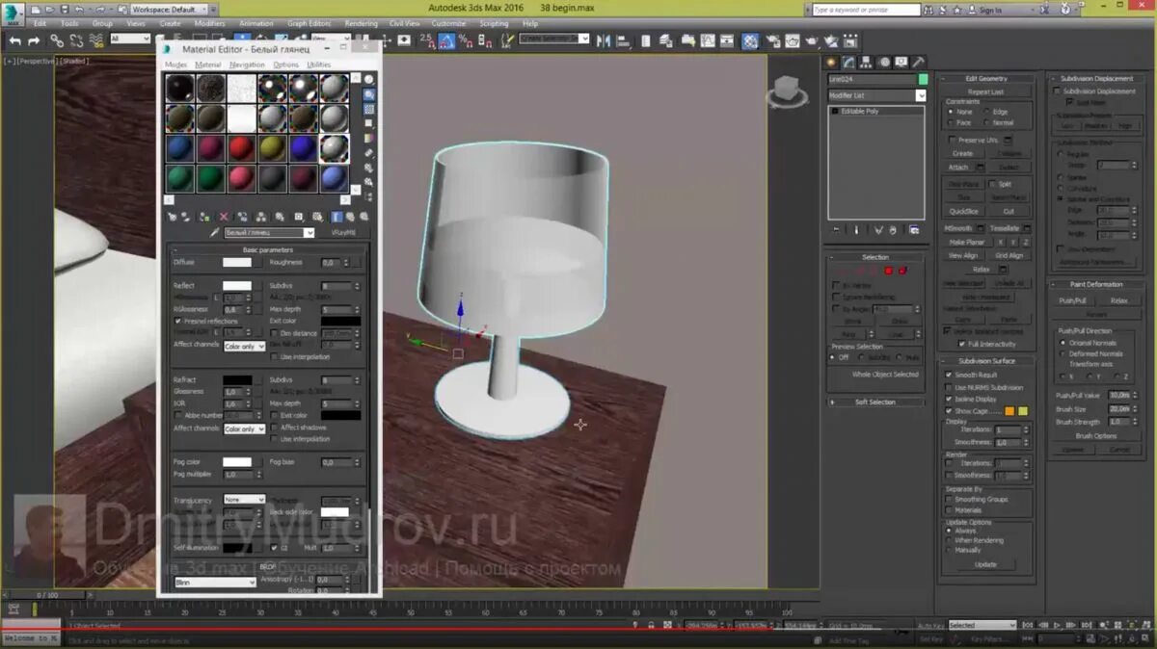Viewport: 1157px width, 649px height.
Task: Click the Get Material icon in Material Editor
Action: tap(173, 217)
